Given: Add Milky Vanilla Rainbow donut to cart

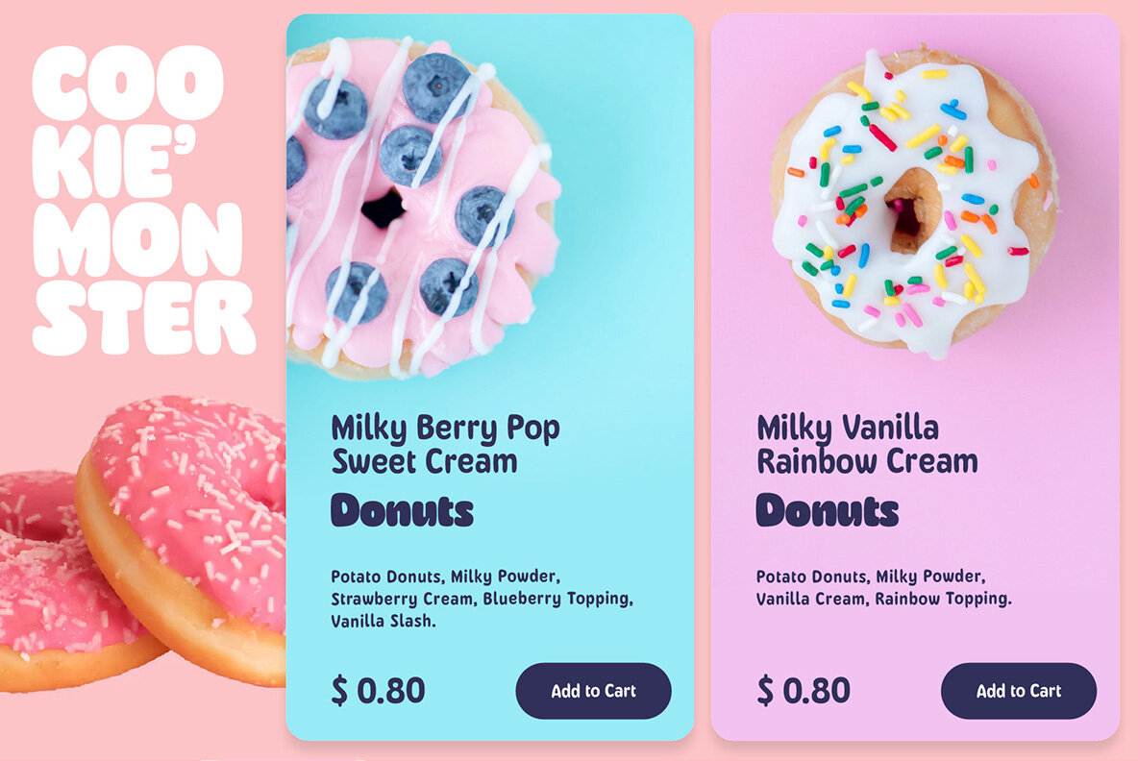Looking at the screenshot, I should click(x=1018, y=691).
